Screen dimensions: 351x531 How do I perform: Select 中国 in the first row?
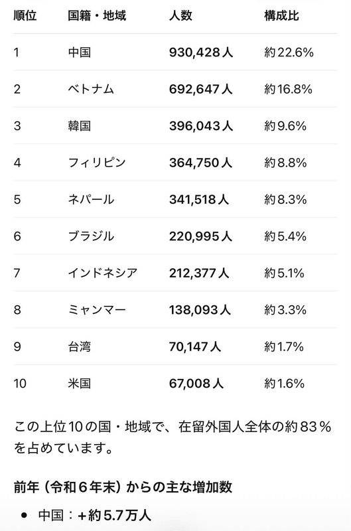[79, 52]
